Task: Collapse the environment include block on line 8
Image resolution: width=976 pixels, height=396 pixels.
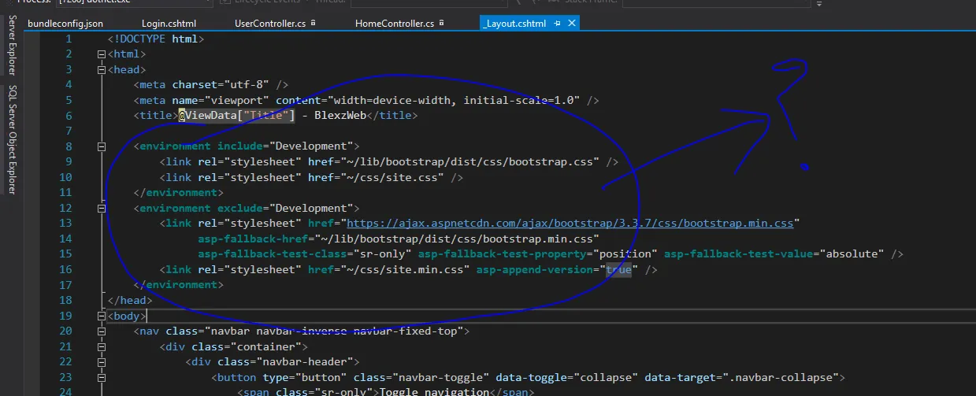Action: [x=101, y=146]
